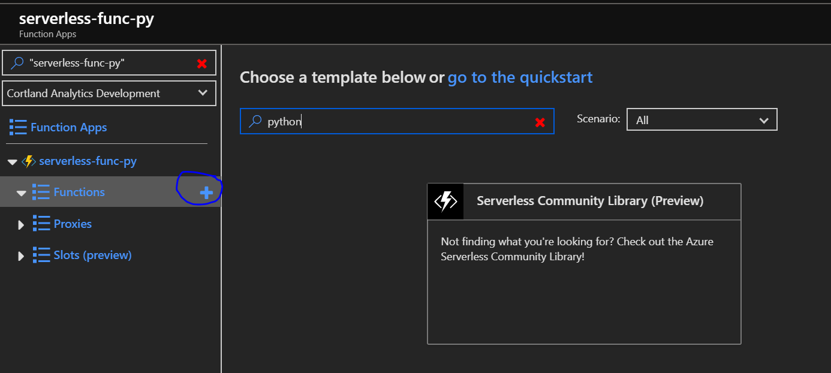Open the go to the quickstart link
Image resolution: width=831 pixels, height=373 pixels.
(519, 77)
